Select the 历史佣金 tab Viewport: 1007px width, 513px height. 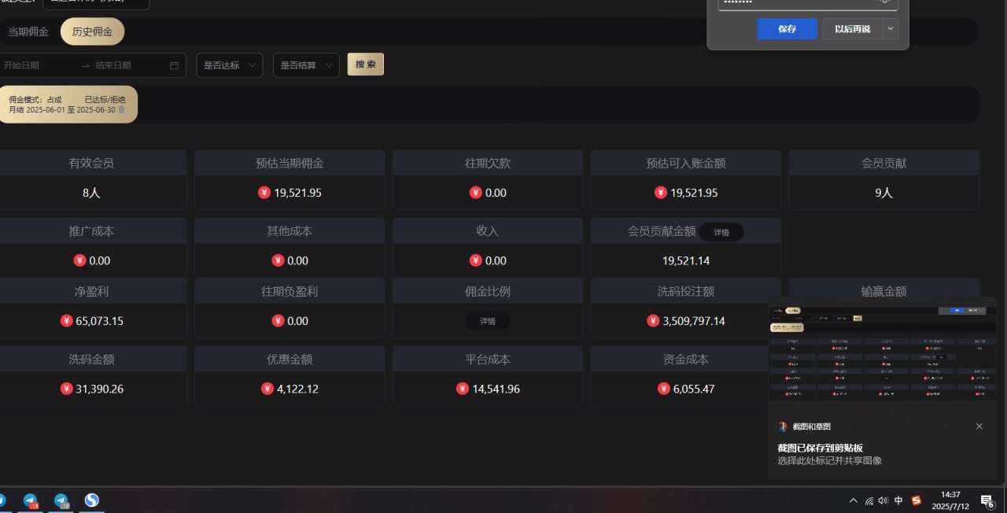tap(92, 32)
